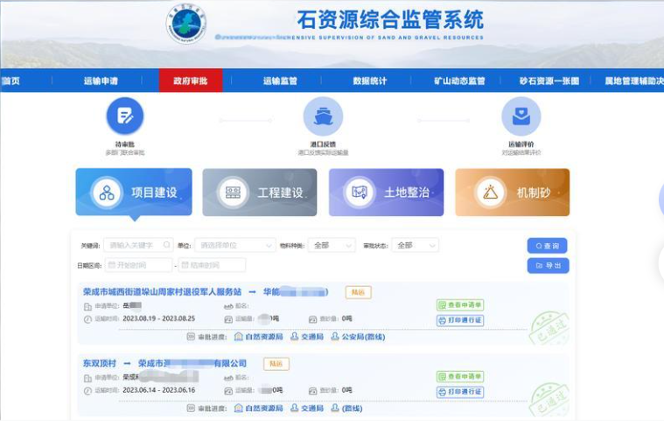
Task: Click the system globe logo in header
Action: (186, 24)
